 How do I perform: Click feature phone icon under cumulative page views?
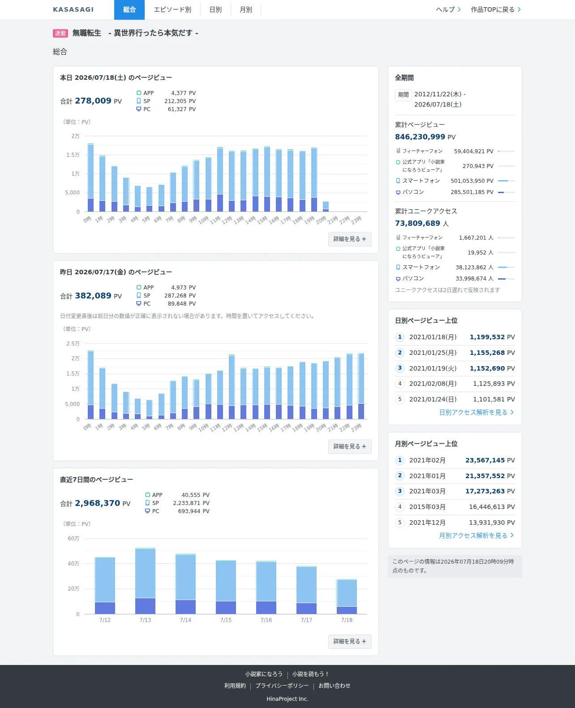point(398,151)
